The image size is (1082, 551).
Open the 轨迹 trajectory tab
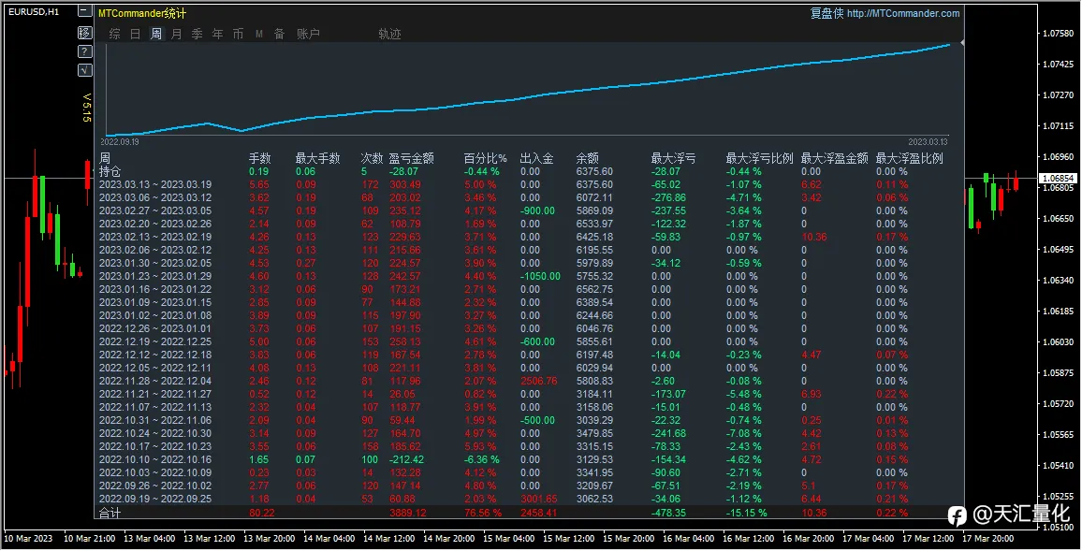390,34
